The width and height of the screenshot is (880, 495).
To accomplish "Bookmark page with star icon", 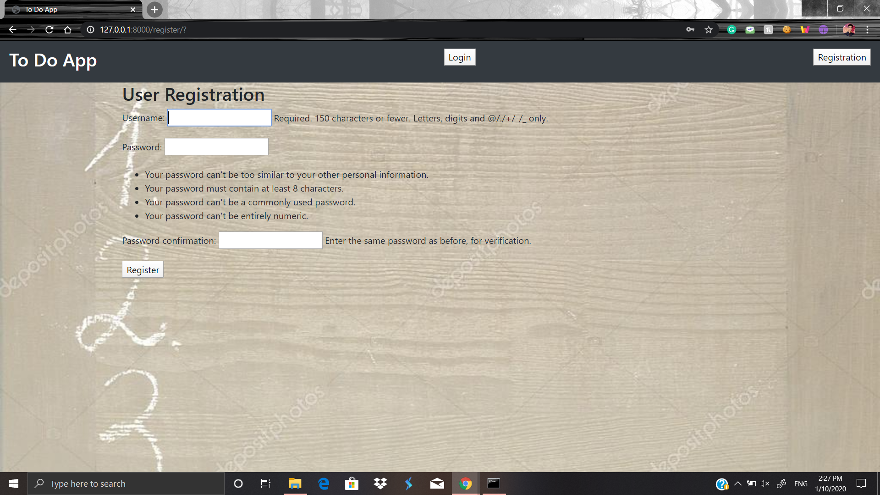I will pos(709,30).
